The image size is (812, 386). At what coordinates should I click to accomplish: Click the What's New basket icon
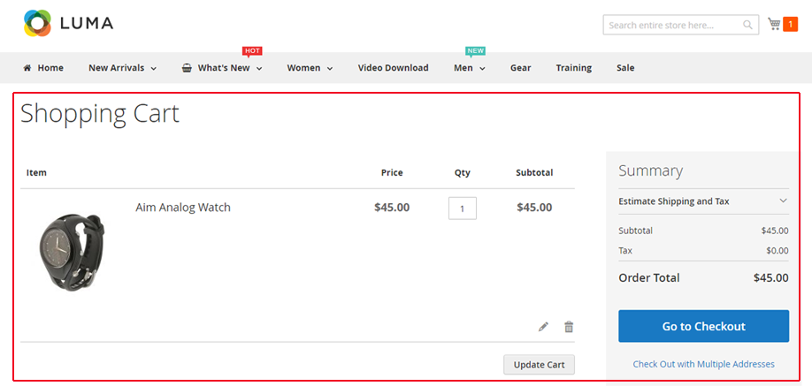[187, 68]
